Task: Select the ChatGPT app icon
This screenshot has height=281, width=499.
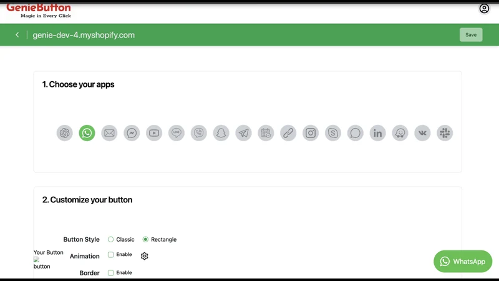Action: 65,133
